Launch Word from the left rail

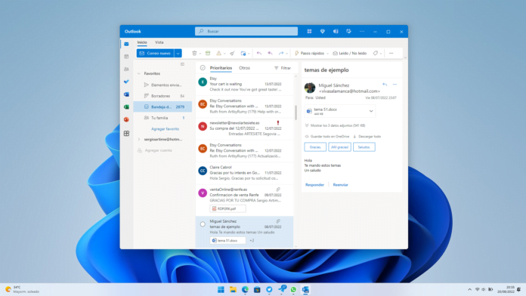[x=126, y=94]
